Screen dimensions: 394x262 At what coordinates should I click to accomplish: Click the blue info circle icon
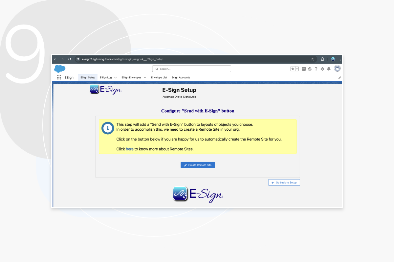pos(107,128)
